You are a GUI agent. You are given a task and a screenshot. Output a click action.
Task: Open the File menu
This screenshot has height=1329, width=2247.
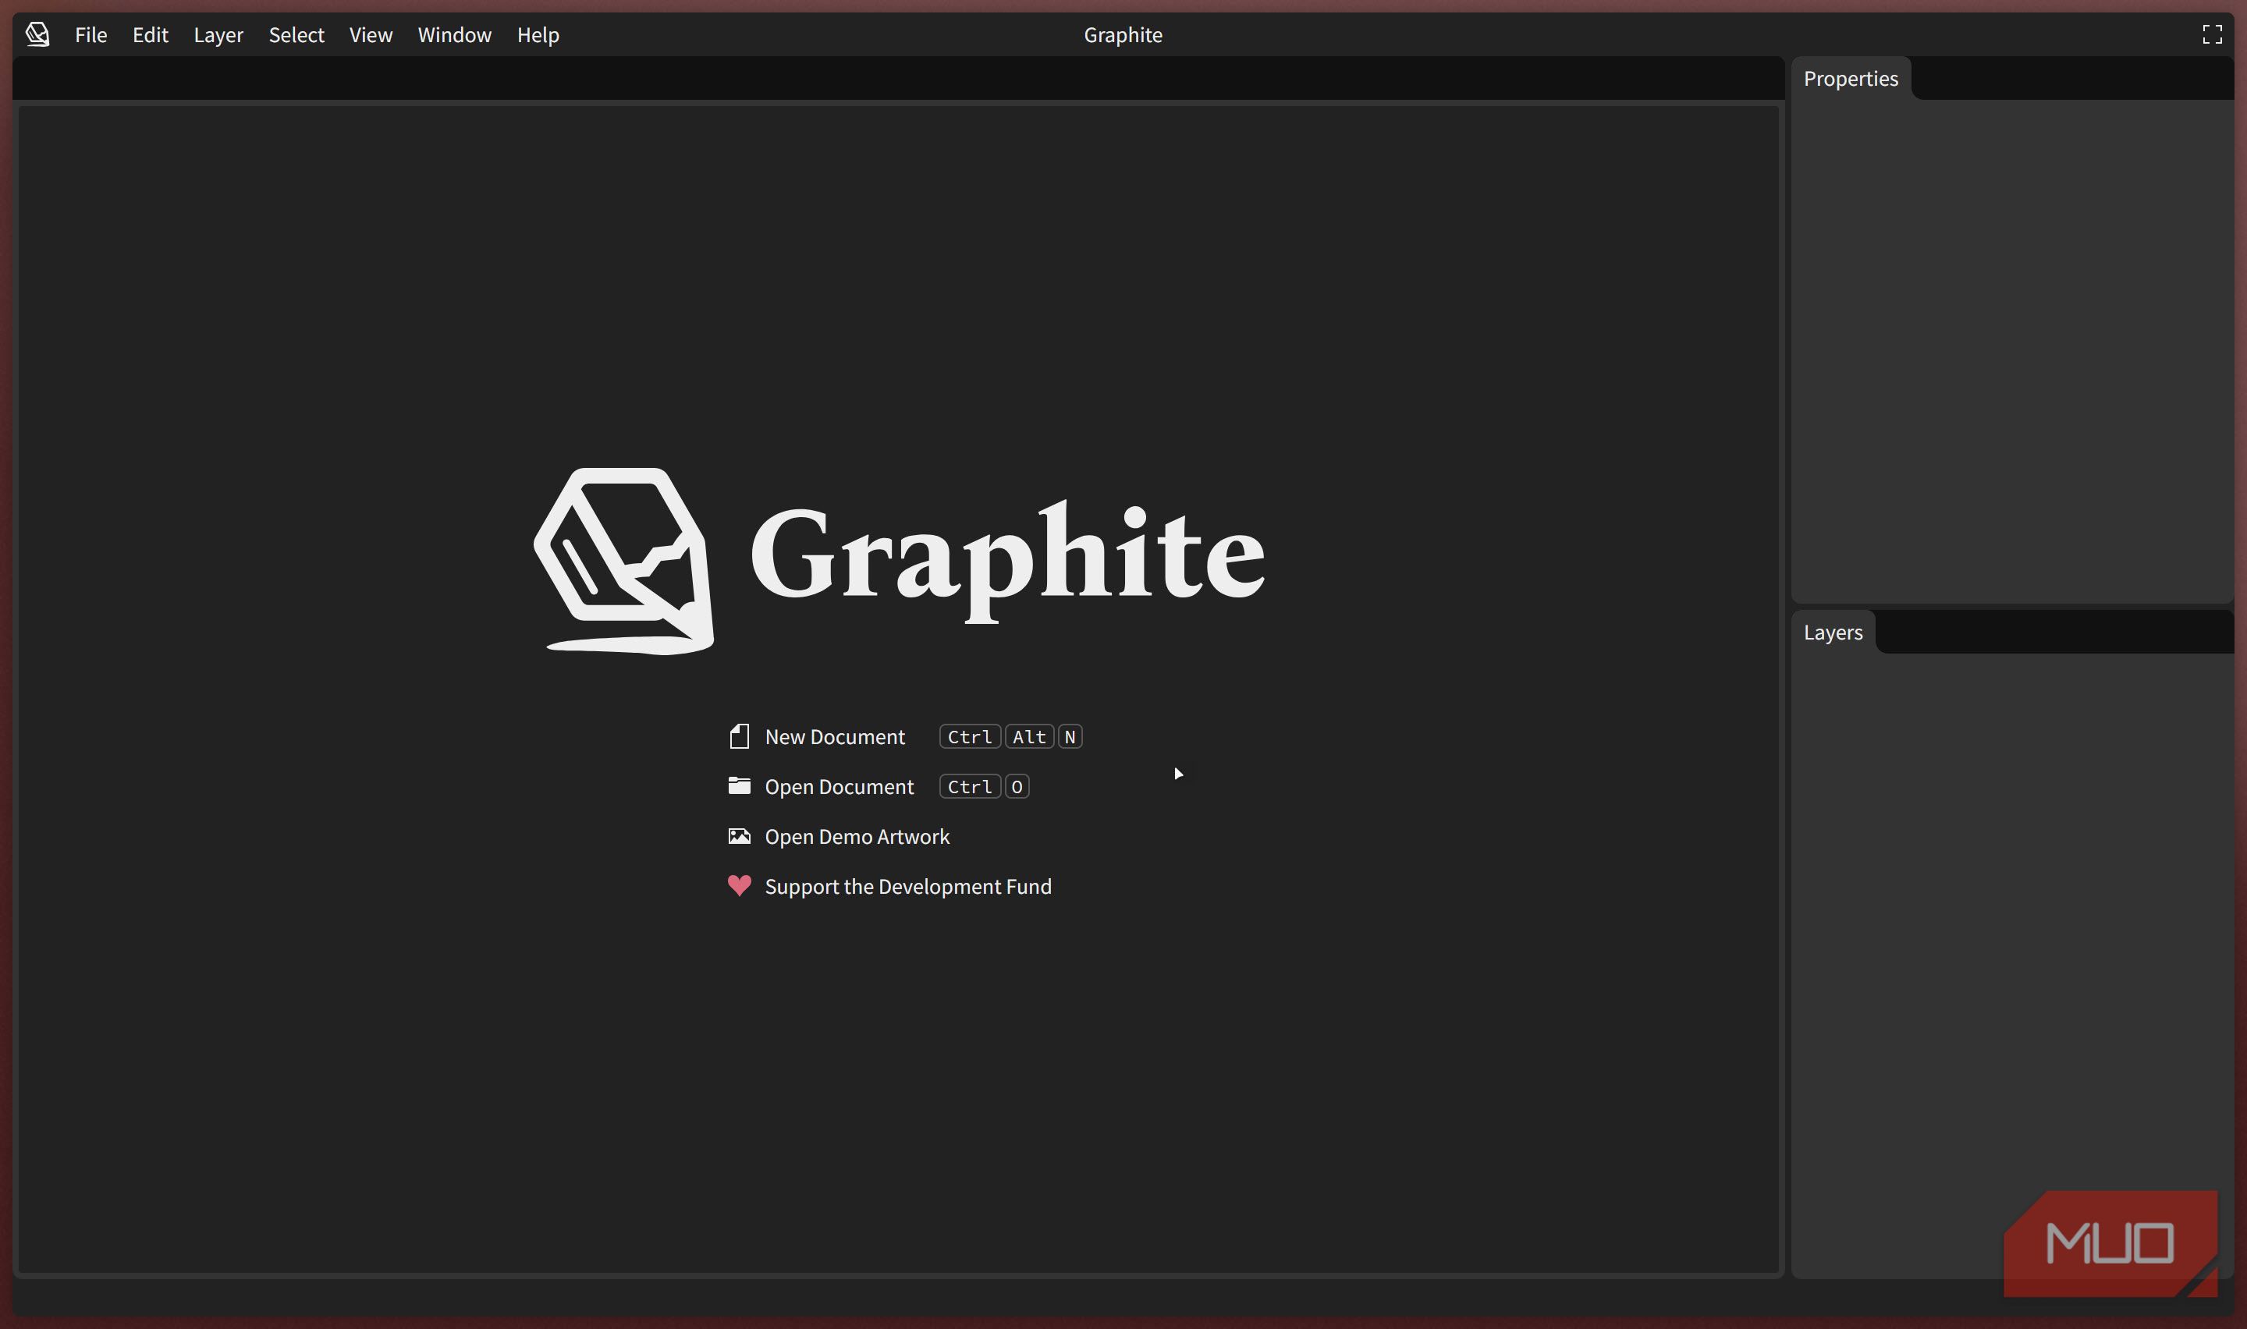91,35
